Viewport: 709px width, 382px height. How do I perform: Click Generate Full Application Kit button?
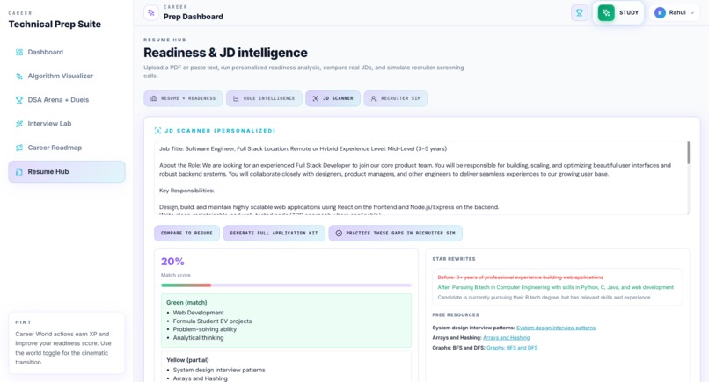[274, 233]
